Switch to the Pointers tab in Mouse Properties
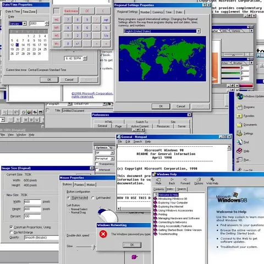This screenshot has height=264, width=264. 79,185
